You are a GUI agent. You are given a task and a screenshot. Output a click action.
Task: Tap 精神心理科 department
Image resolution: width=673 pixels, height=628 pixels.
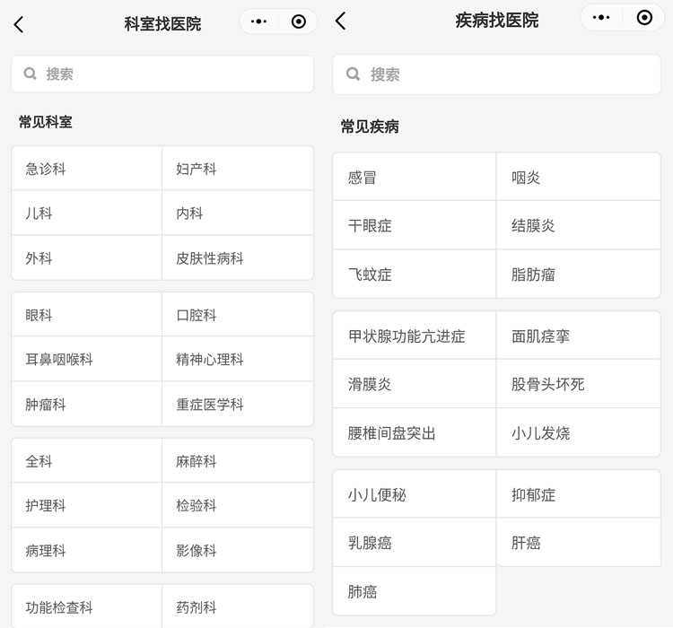[238, 359]
